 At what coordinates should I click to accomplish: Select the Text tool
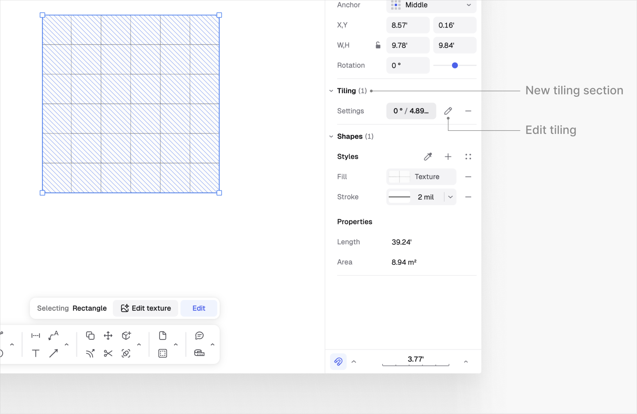(35, 353)
